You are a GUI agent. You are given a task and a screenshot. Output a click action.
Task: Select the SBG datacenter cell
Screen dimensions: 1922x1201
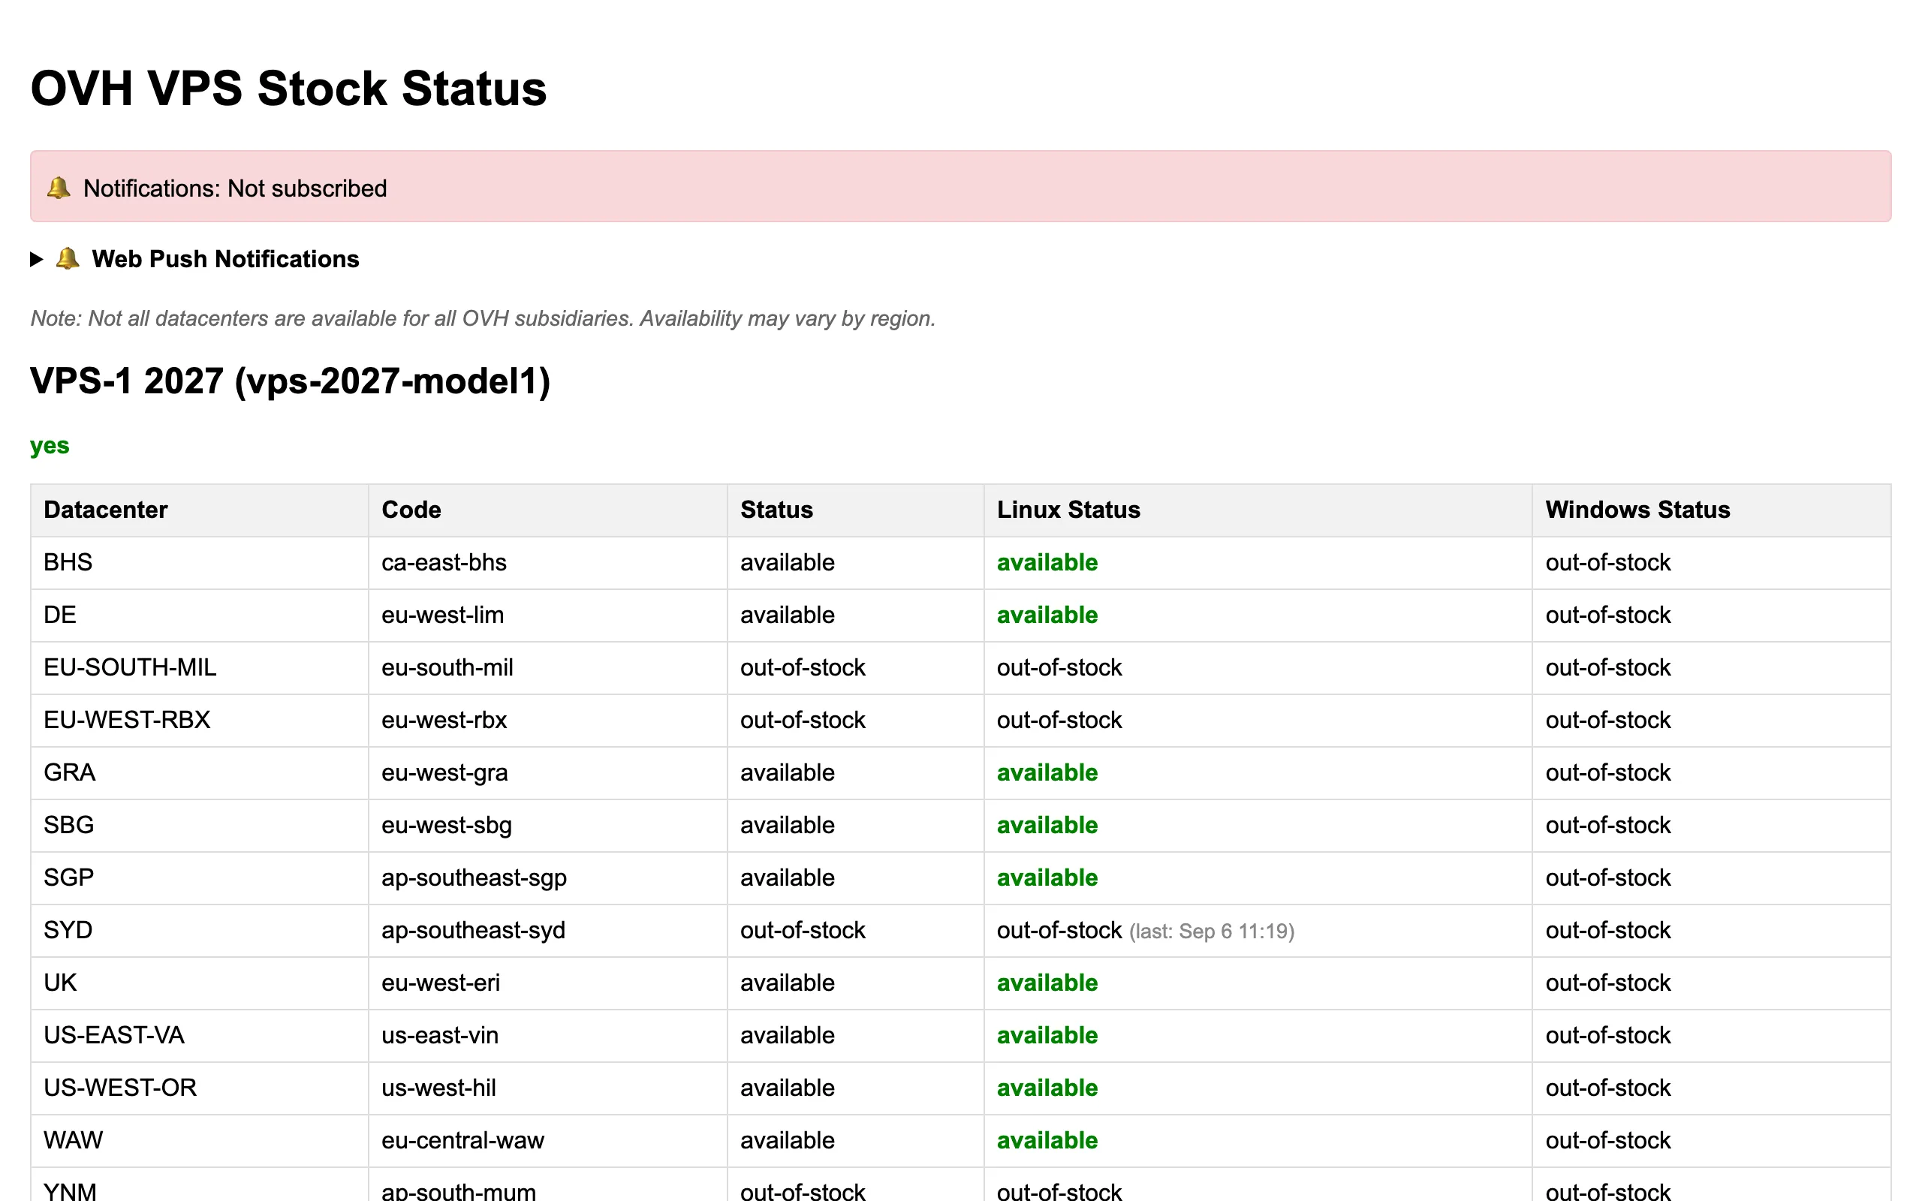point(200,824)
